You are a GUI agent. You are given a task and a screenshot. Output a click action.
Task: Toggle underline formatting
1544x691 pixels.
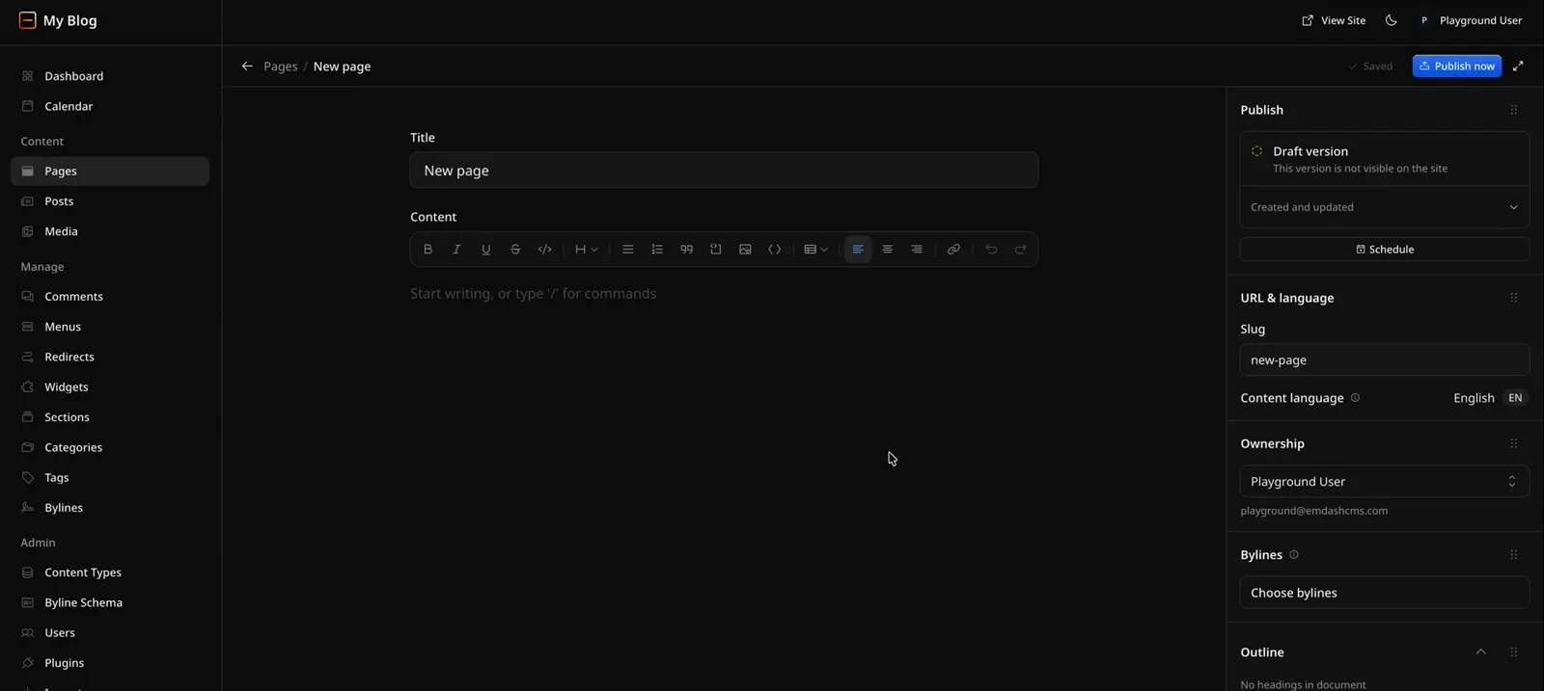coord(486,250)
